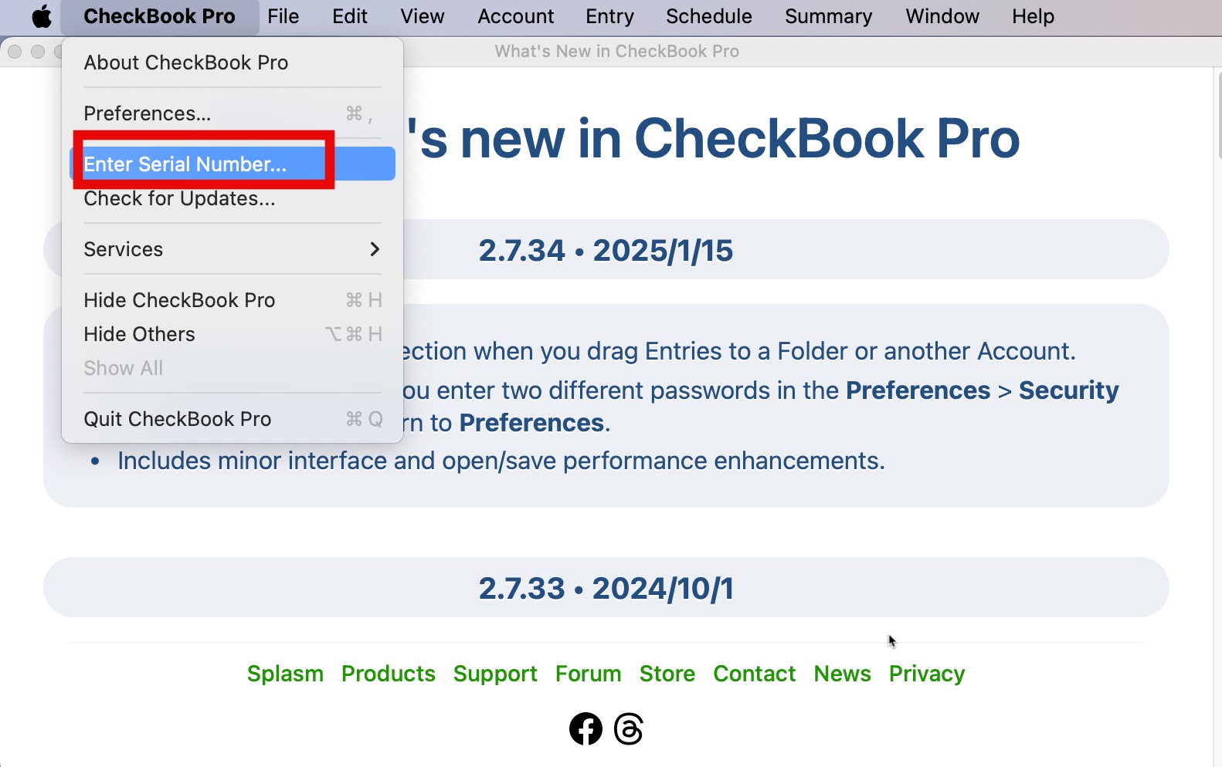Click the Threads icon
Screen dimensions: 1222x767
(x=629, y=728)
